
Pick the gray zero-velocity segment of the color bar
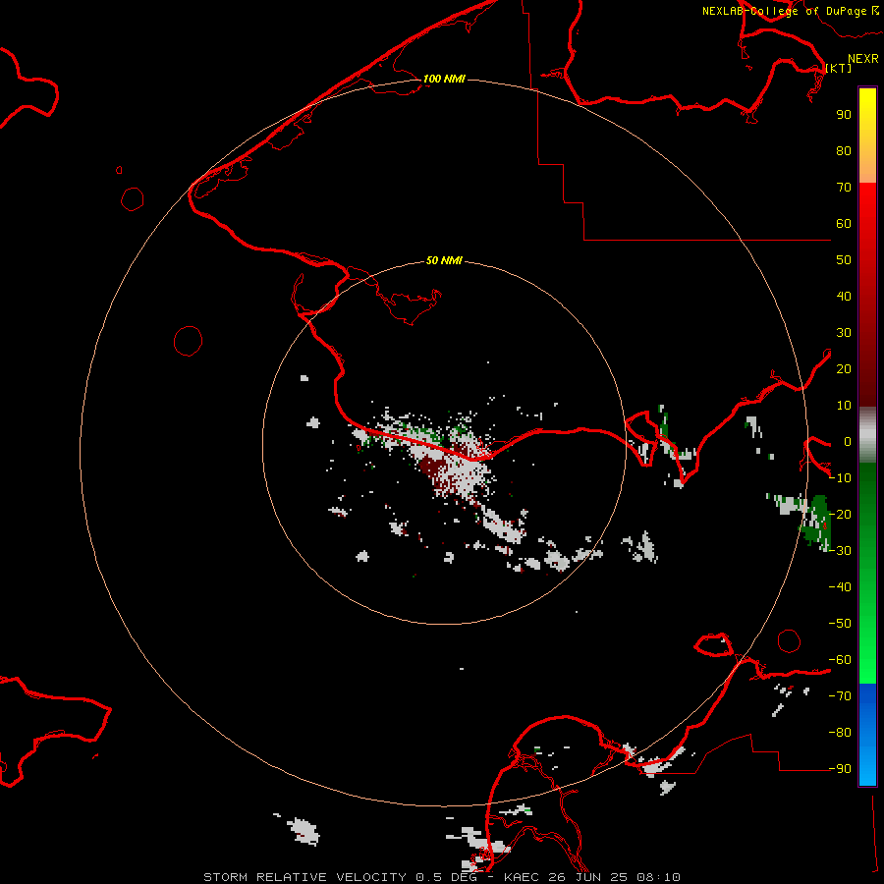coord(867,435)
